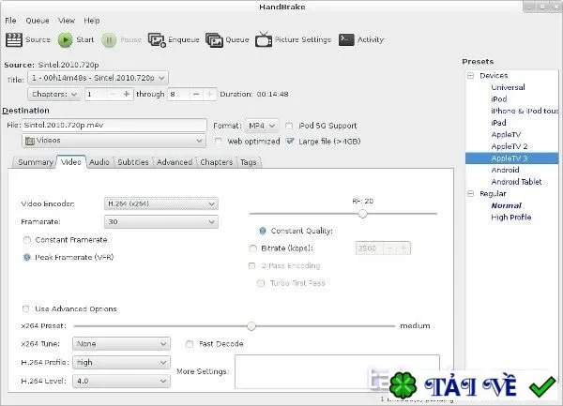563x406 pixels.
Task: Open the Title dropdown
Action: [98, 78]
